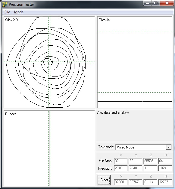Viewport: 175px width, 189px height.
Task: Click the Min Step X field showing 32
Action: [x=121, y=161]
